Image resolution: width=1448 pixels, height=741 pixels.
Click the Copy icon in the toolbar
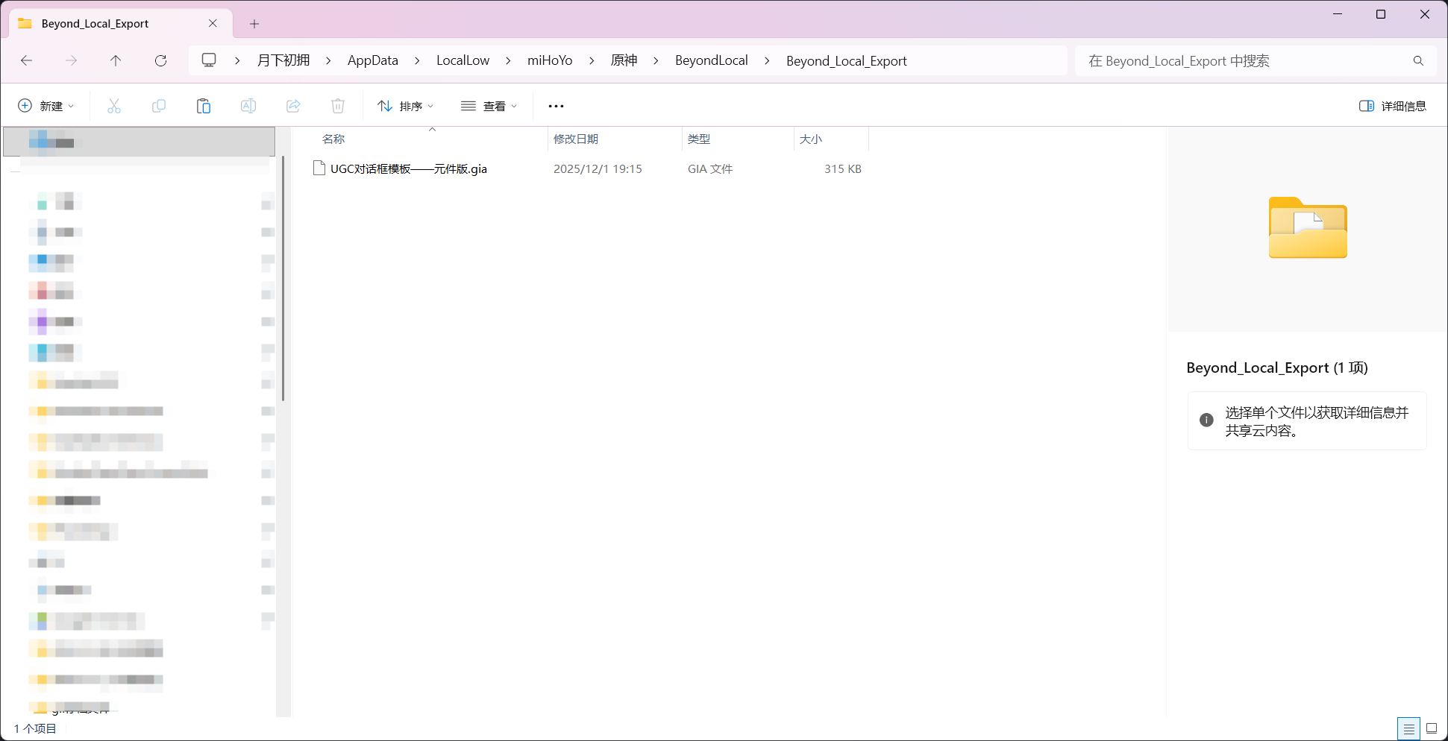[158, 106]
